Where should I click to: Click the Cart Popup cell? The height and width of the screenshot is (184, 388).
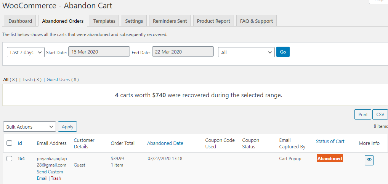coord(290,158)
